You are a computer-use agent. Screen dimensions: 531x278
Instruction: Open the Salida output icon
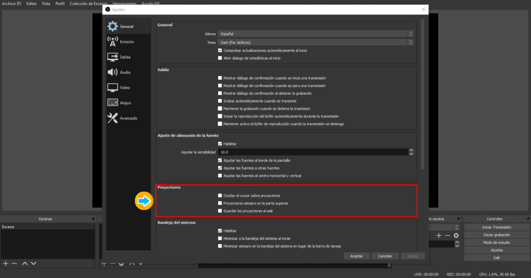tap(113, 57)
